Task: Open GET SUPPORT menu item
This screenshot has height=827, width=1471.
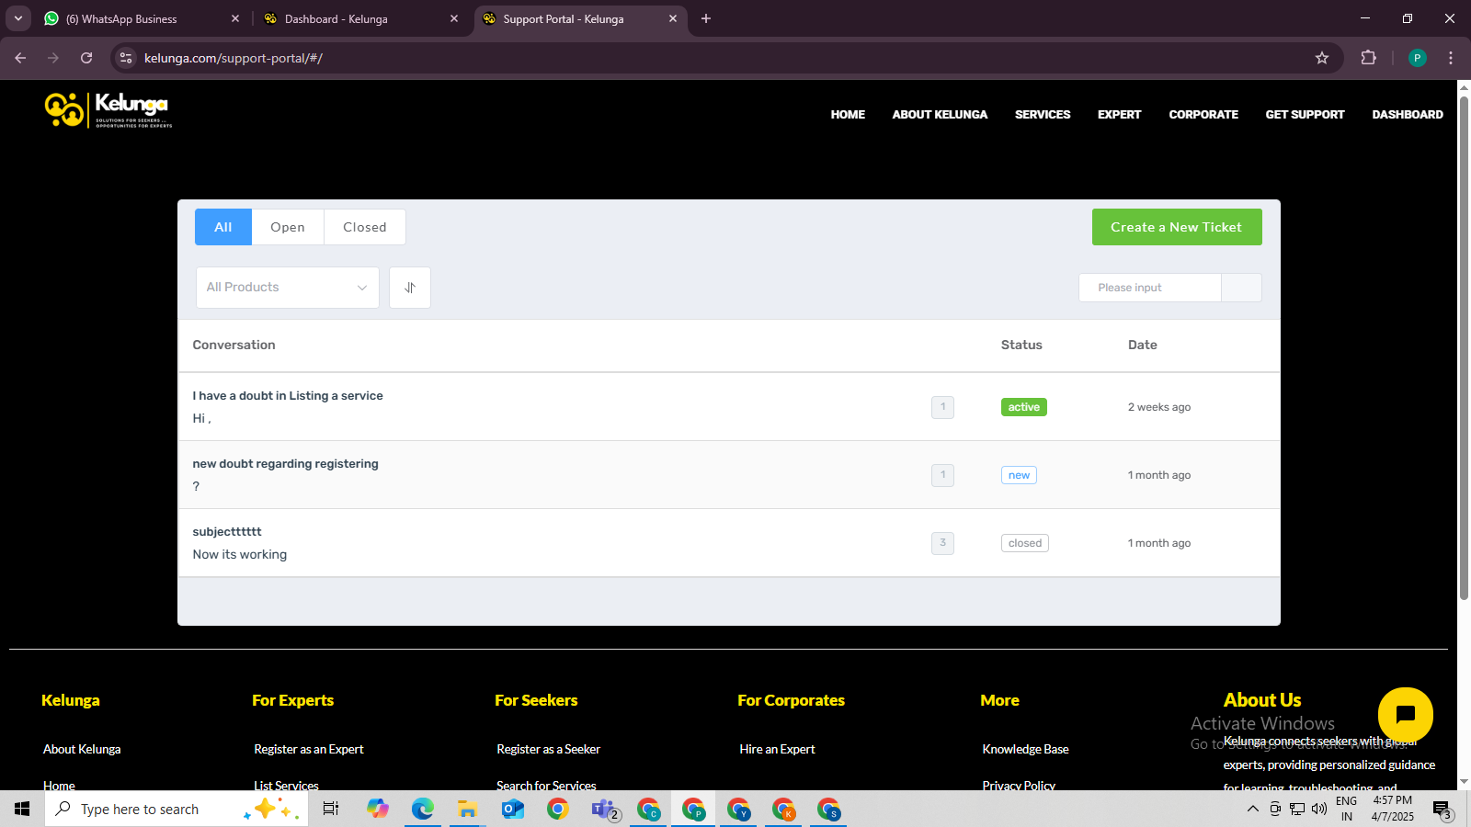Action: (1305, 115)
